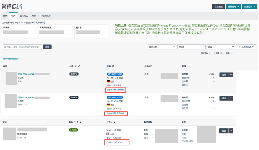Click the funnel icon beside 状态 in the upper table header
Viewport: 259px width, 150px height.
pyautogui.click(x=75, y=66)
